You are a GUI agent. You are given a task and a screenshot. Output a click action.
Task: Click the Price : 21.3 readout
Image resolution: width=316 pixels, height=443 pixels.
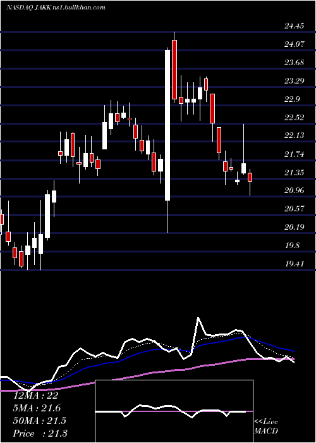(40, 434)
